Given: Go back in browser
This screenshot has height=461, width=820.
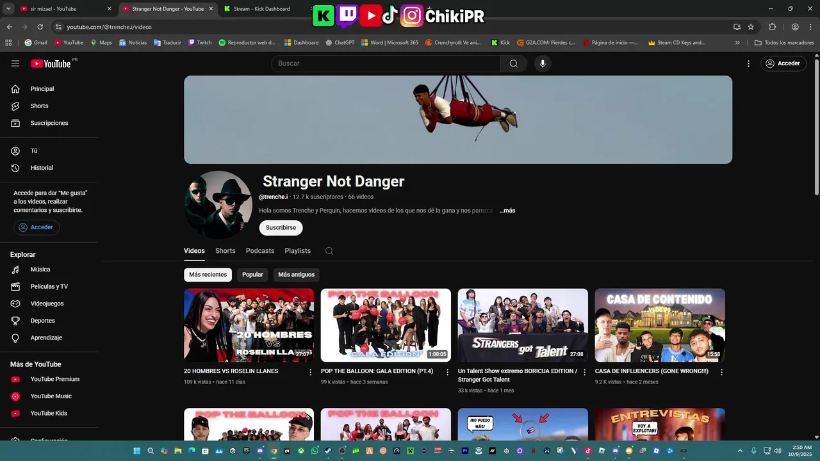Looking at the screenshot, I should pyautogui.click(x=9, y=27).
